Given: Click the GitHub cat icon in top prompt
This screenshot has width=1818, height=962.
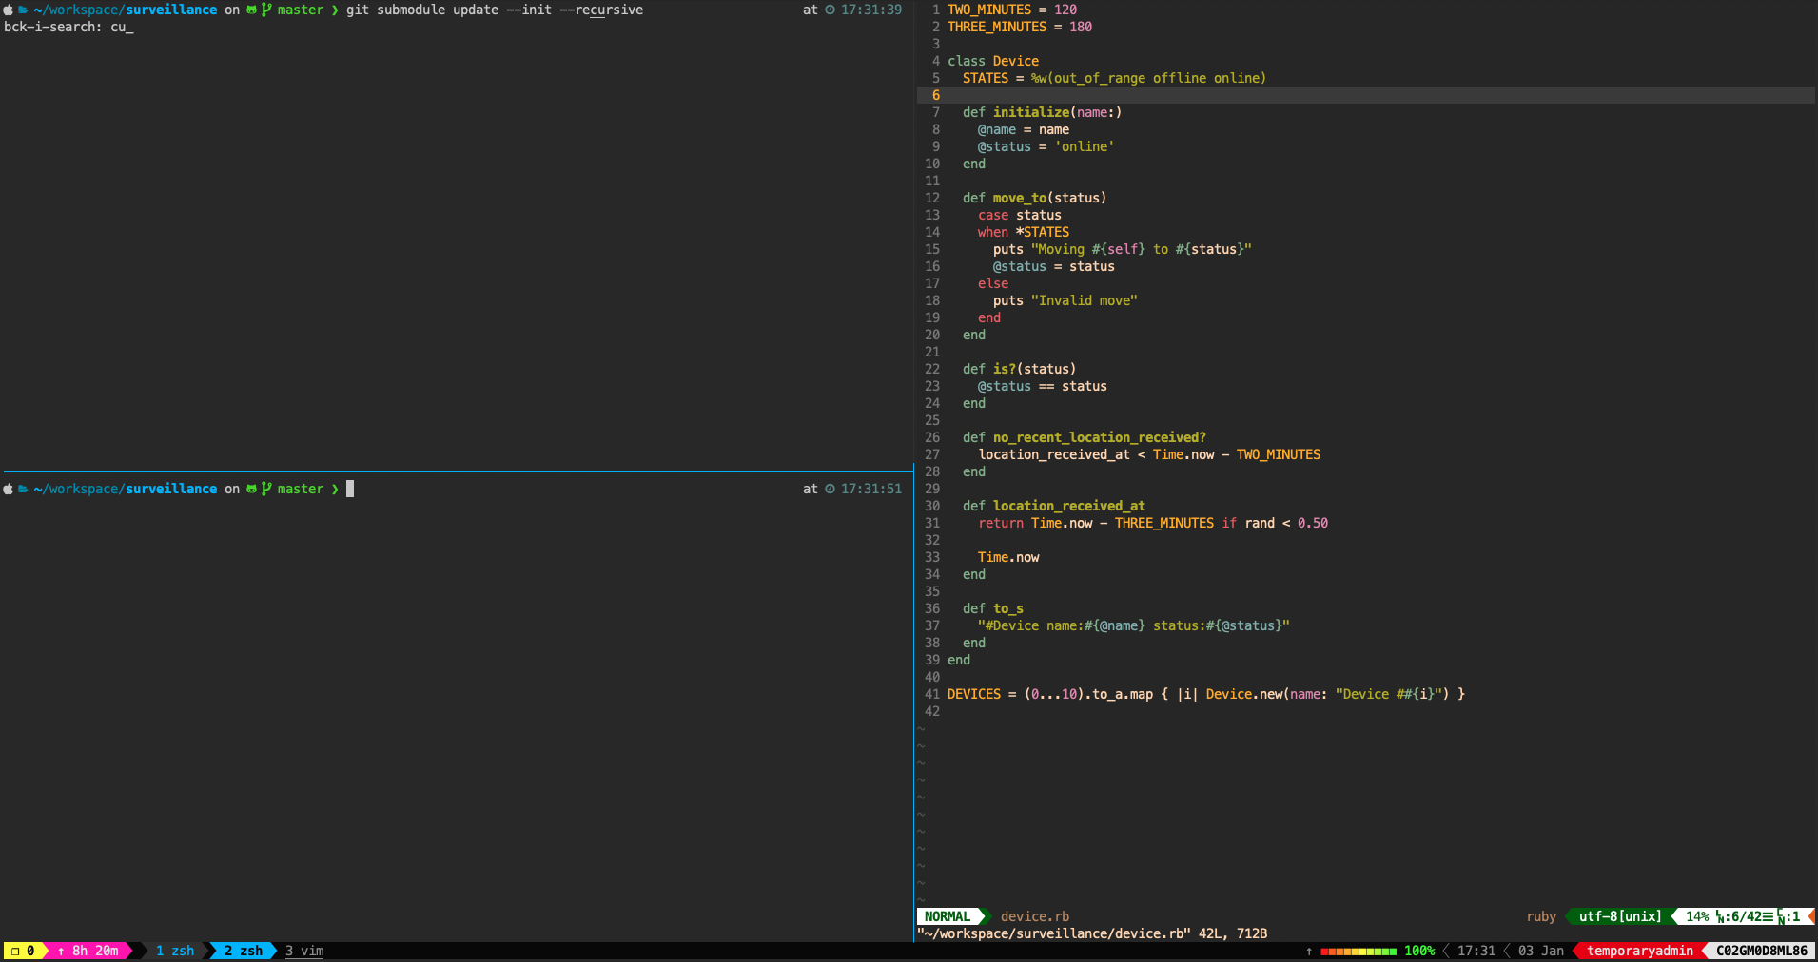Looking at the screenshot, I should pyautogui.click(x=252, y=10).
